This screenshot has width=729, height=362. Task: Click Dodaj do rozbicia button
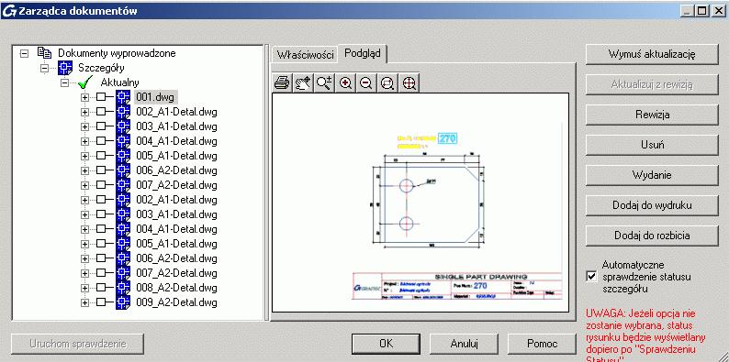(652, 236)
